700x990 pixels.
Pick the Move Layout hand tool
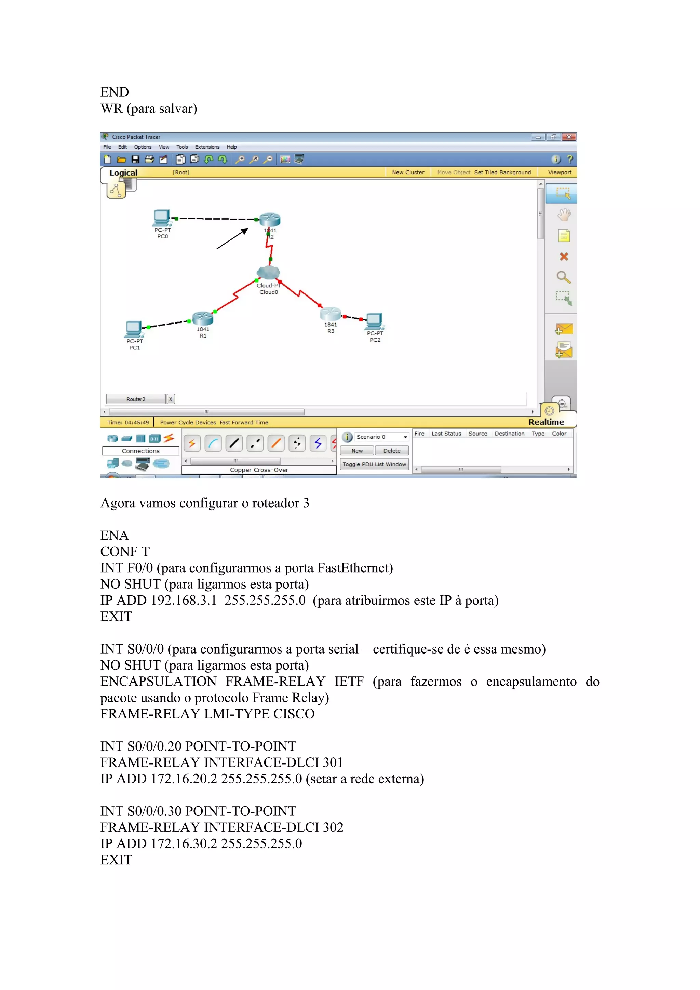click(564, 214)
